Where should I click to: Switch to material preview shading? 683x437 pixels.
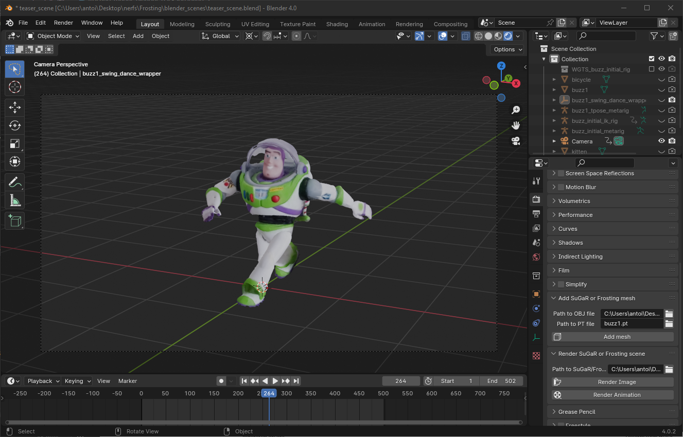pos(498,36)
